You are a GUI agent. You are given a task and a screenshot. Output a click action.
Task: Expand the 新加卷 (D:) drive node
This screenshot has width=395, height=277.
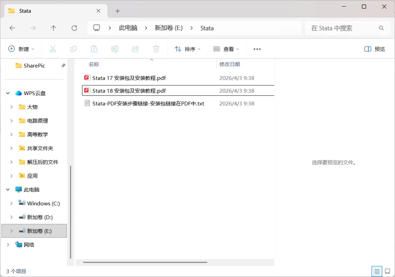(11, 217)
